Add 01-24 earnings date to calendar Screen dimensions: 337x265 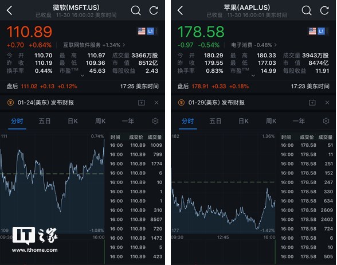(141, 103)
